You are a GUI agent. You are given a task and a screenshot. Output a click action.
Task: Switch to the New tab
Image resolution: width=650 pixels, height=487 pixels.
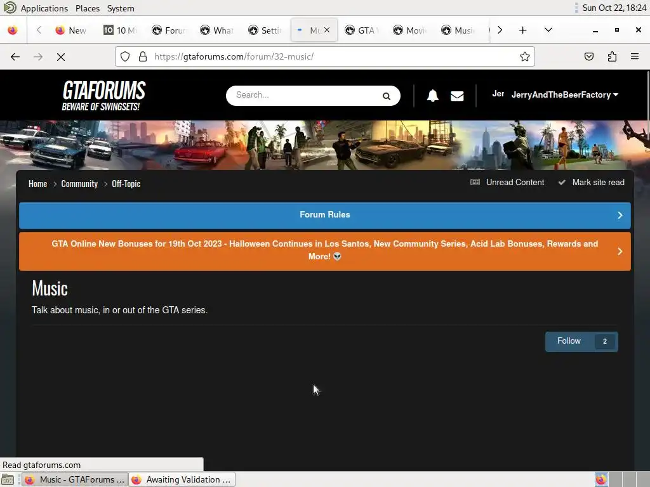pos(71,30)
